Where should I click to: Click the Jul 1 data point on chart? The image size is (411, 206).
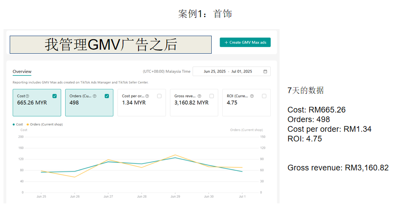coord(242,172)
